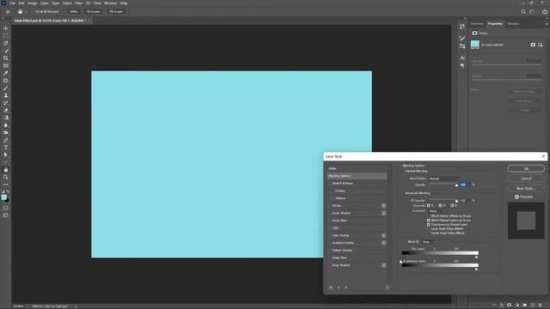This screenshot has width=550, height=309.
Task: Open the Edit Toolbar three-dots icon
Action: pyautogui.click(x=6, y=185)
